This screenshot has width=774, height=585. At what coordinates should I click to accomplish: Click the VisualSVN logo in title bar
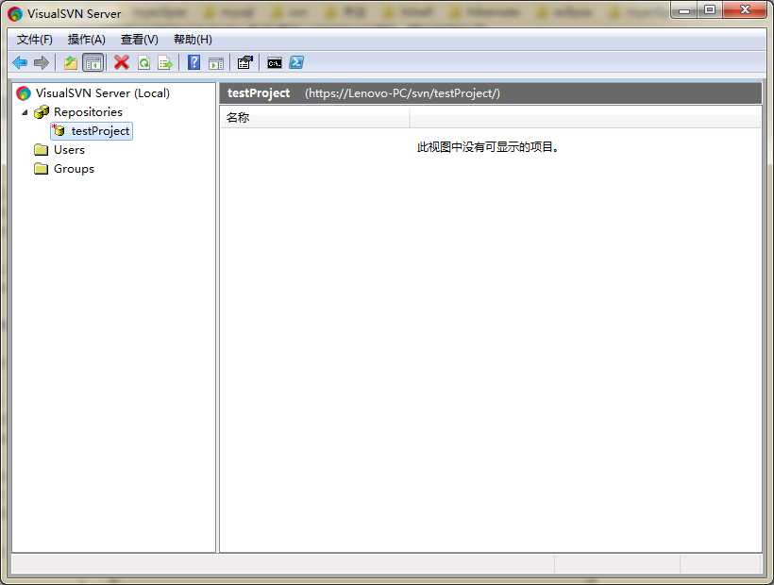tap(15, 13)
